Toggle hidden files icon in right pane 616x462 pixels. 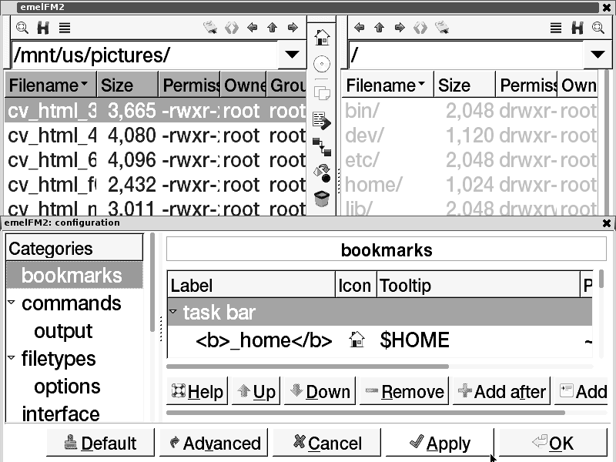point(577,28)
